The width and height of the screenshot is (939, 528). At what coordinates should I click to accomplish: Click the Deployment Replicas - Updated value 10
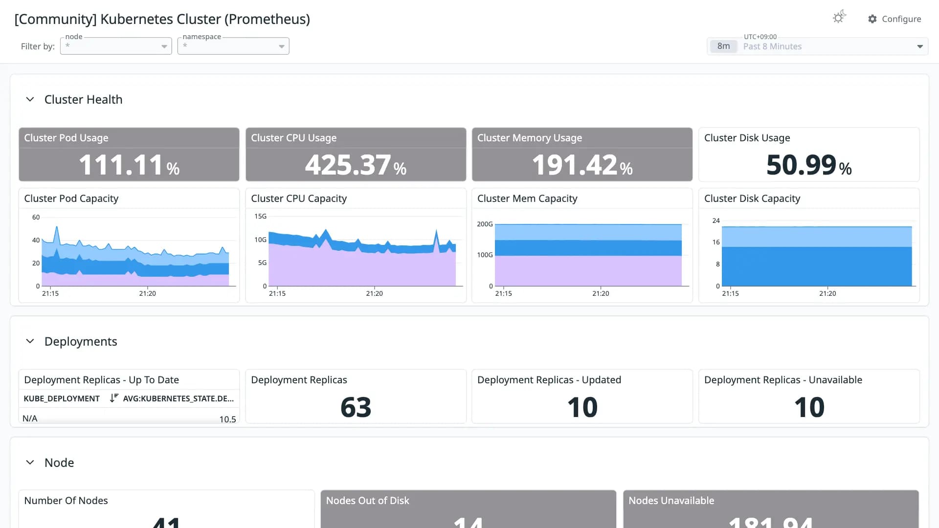click(582, 407)
